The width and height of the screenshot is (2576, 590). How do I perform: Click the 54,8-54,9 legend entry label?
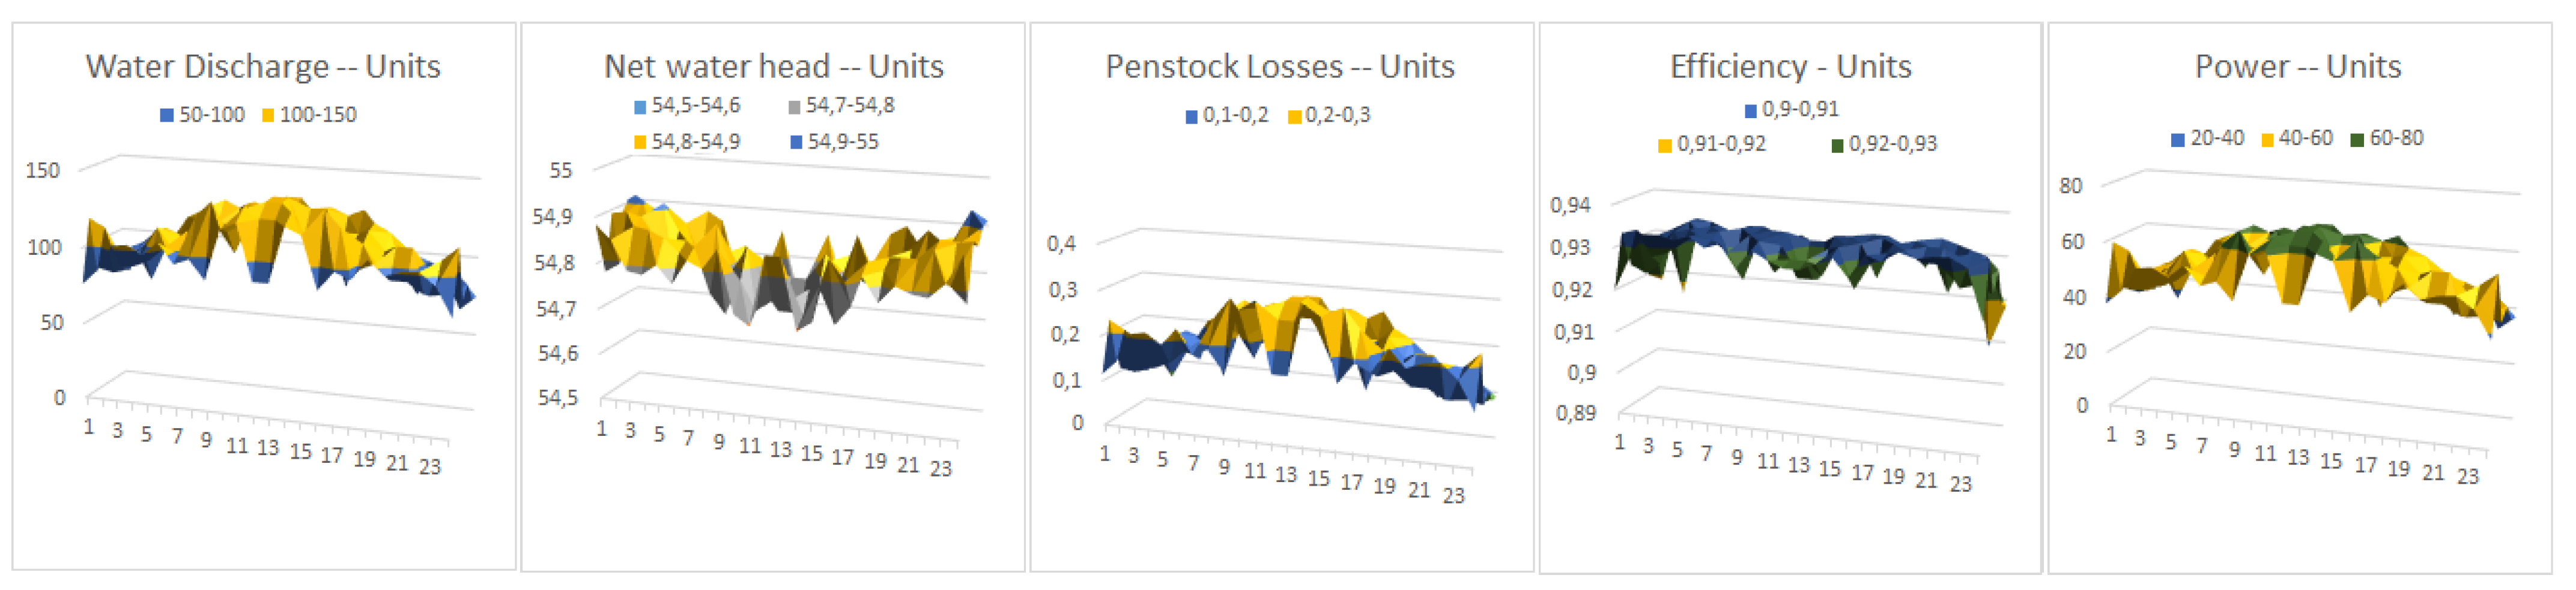696,143
